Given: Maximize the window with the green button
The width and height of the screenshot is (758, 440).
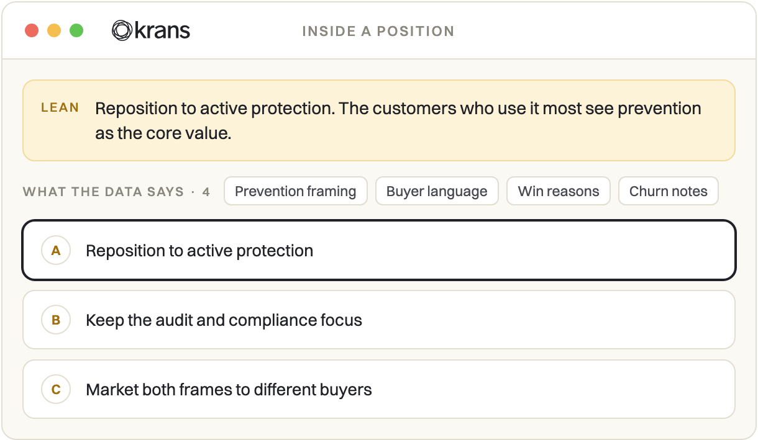Looking at the screenshot, I should (76, 30).
